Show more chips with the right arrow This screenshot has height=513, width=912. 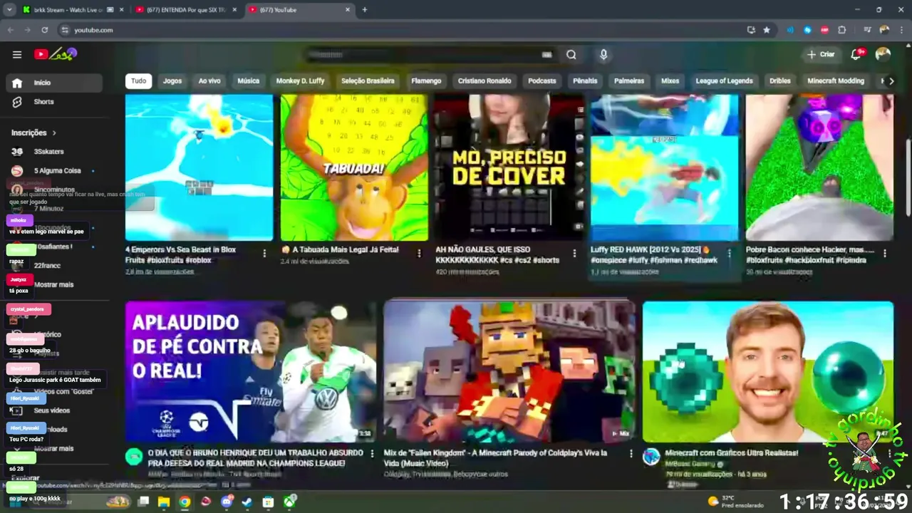click(891, 81)
